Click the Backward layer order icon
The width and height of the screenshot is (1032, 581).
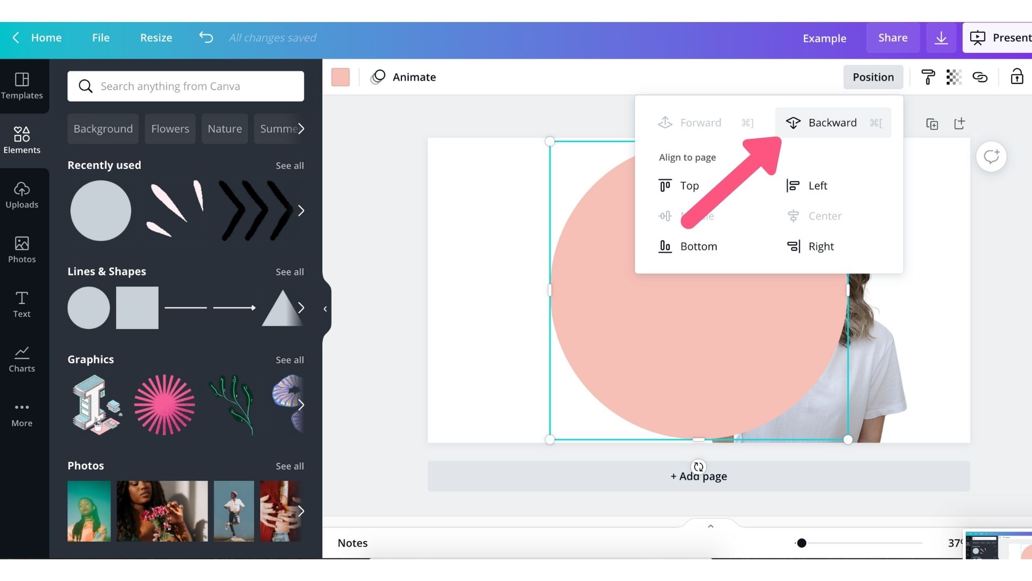pyautogui.click(x=792, y=122)
